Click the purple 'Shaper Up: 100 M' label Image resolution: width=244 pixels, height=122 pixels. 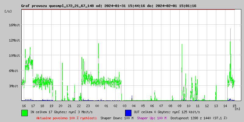coord(152,118)
